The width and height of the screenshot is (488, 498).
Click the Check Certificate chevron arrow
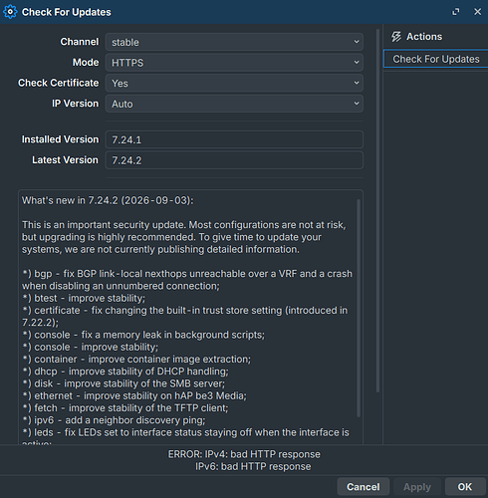pos(357,83)
